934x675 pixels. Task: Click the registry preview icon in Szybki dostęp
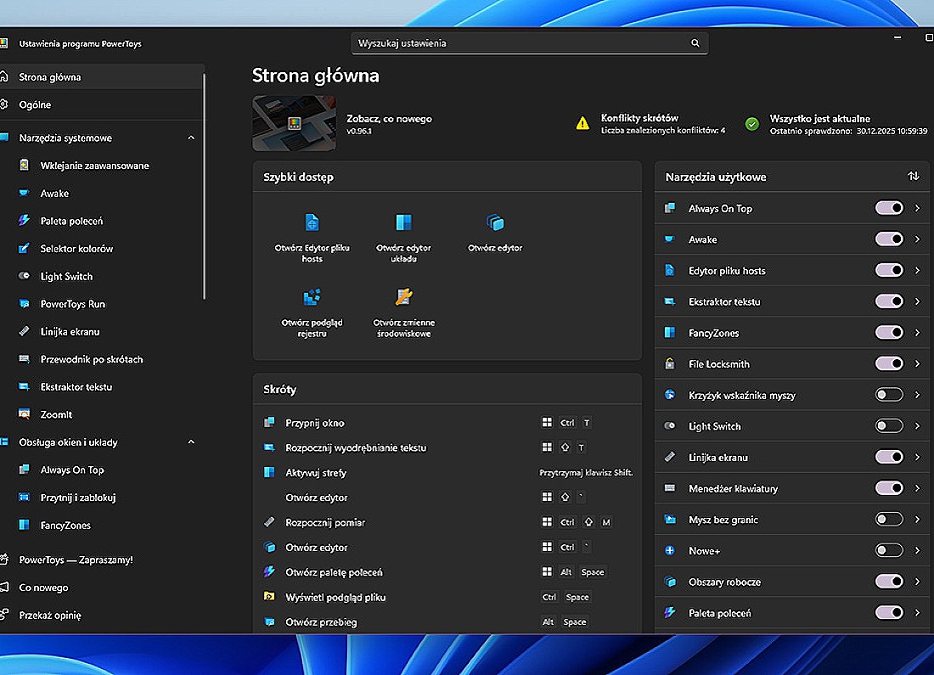coord(312,297)
